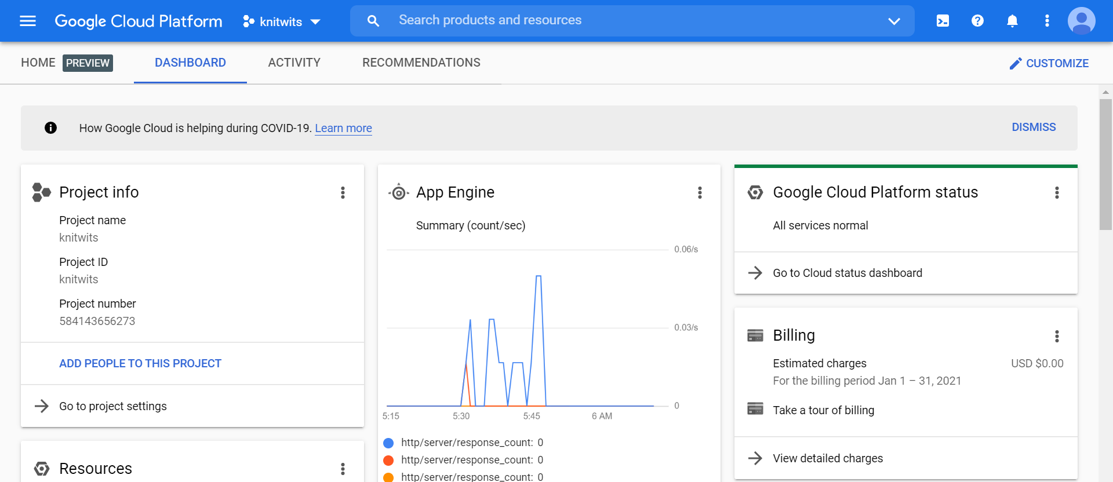Activate Cloud Shell icon
This screenshot has height=482, width=1113.
(x=943, y=21)
